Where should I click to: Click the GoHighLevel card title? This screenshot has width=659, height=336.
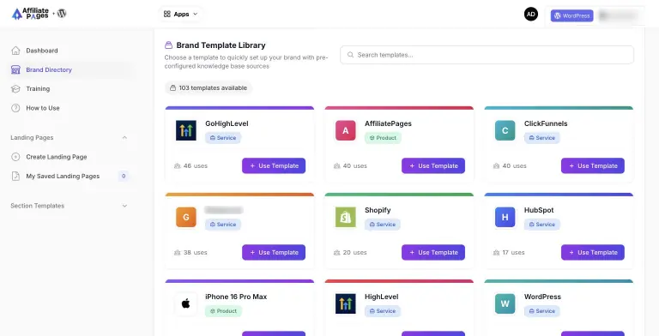pyautogui.click(x=227, y=123)
